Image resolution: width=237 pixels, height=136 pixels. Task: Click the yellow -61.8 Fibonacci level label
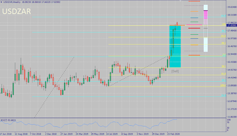223,36
